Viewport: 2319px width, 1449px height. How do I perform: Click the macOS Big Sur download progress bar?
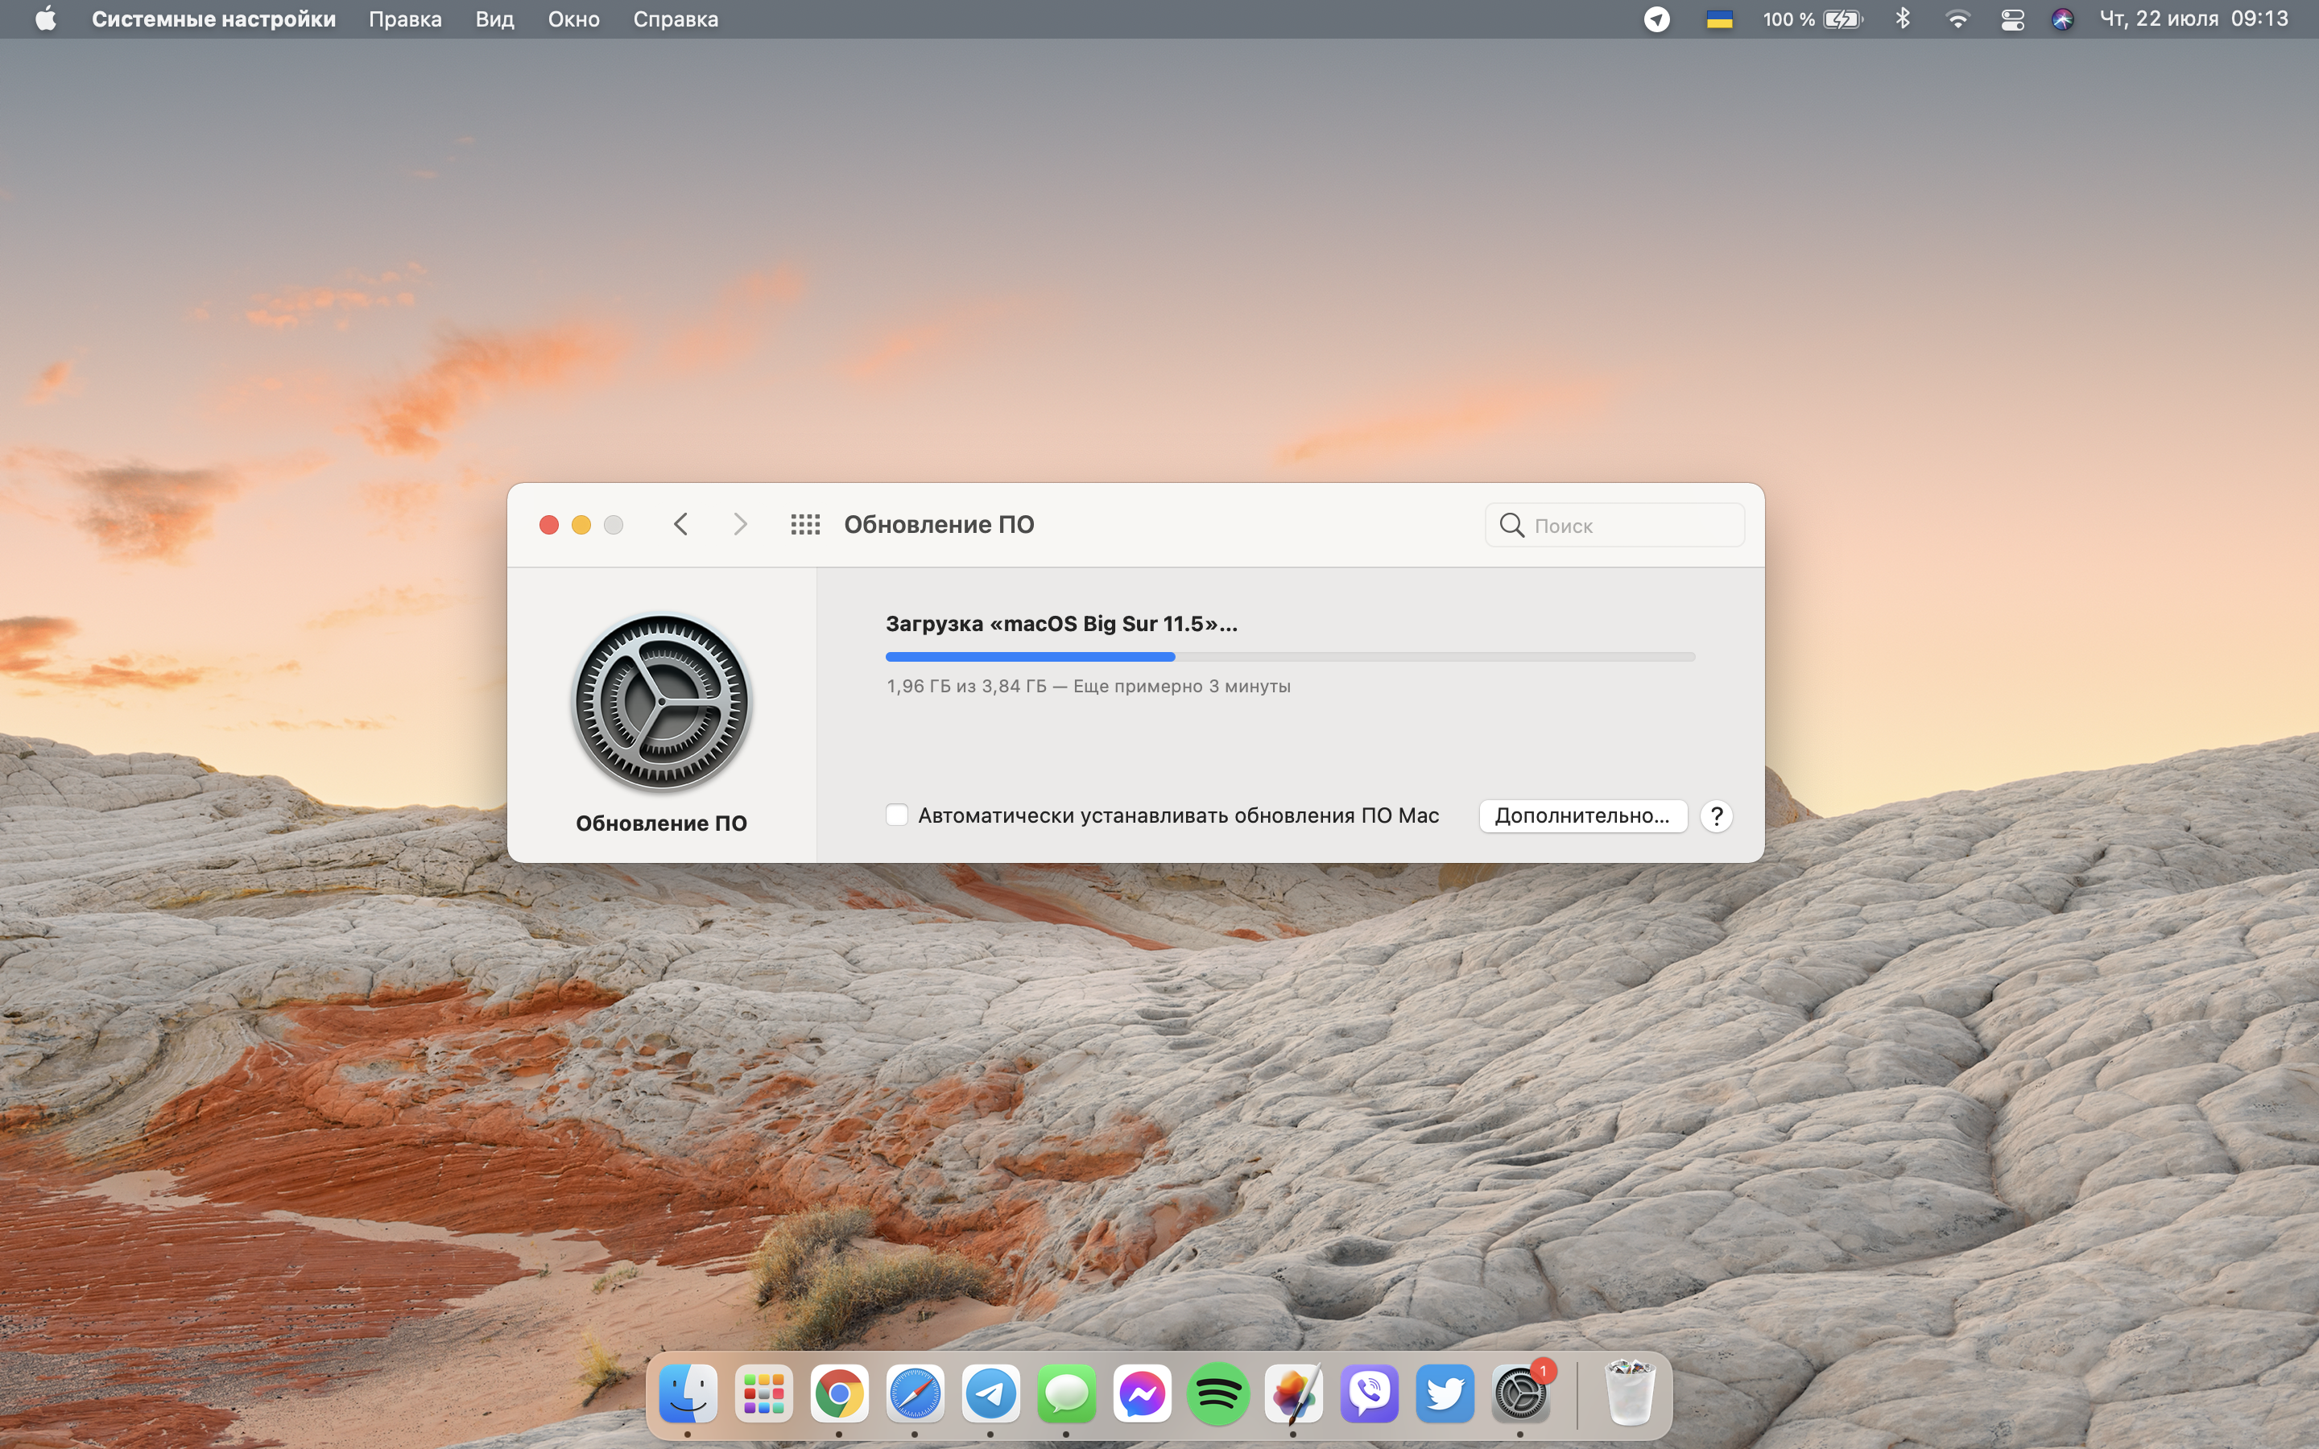1290,656
